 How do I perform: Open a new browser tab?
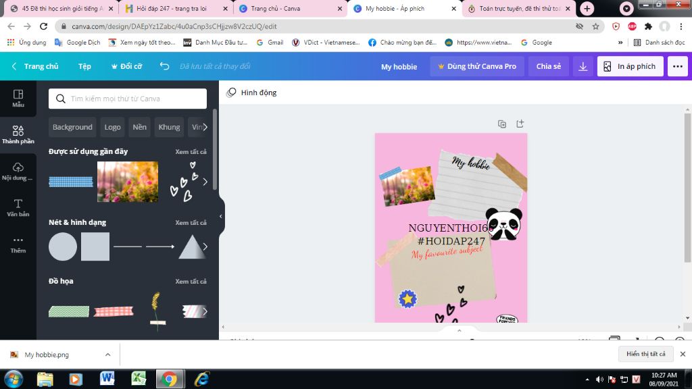587,8
